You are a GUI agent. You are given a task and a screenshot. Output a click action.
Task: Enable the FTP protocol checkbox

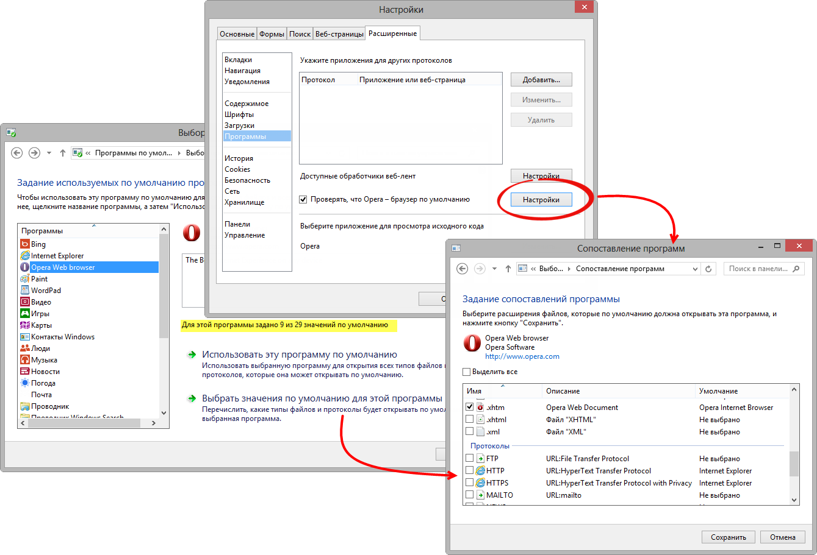pyautogui.click(x=470, y=459)
